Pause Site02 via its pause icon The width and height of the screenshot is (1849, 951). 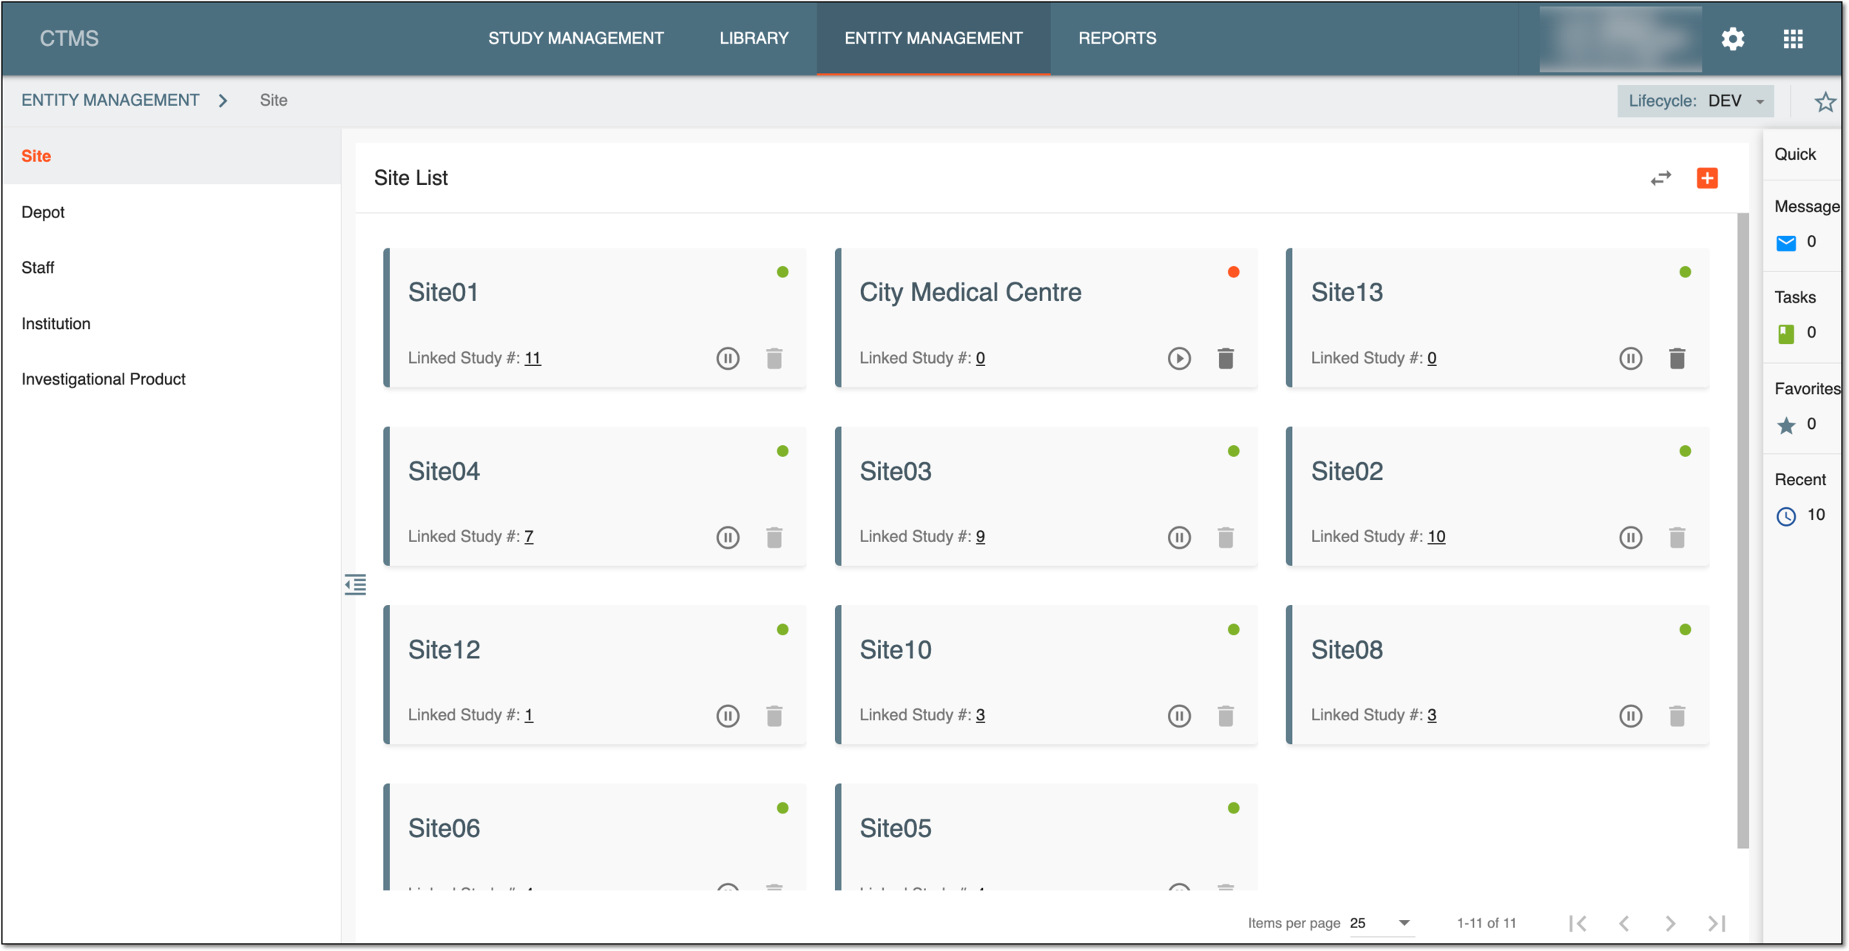click(1630, 537)
